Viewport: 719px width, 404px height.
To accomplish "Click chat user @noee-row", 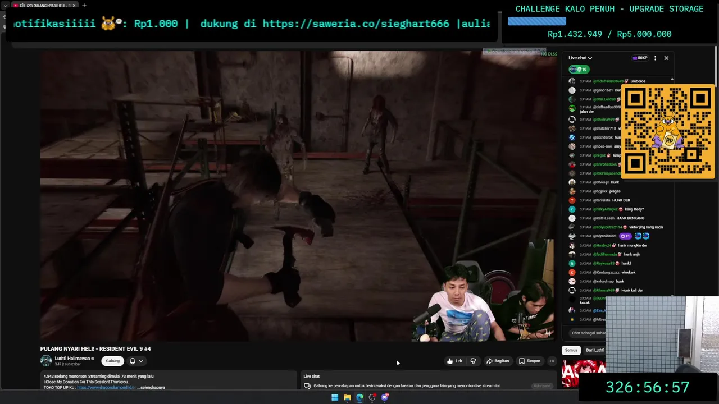I will (603, 146).
